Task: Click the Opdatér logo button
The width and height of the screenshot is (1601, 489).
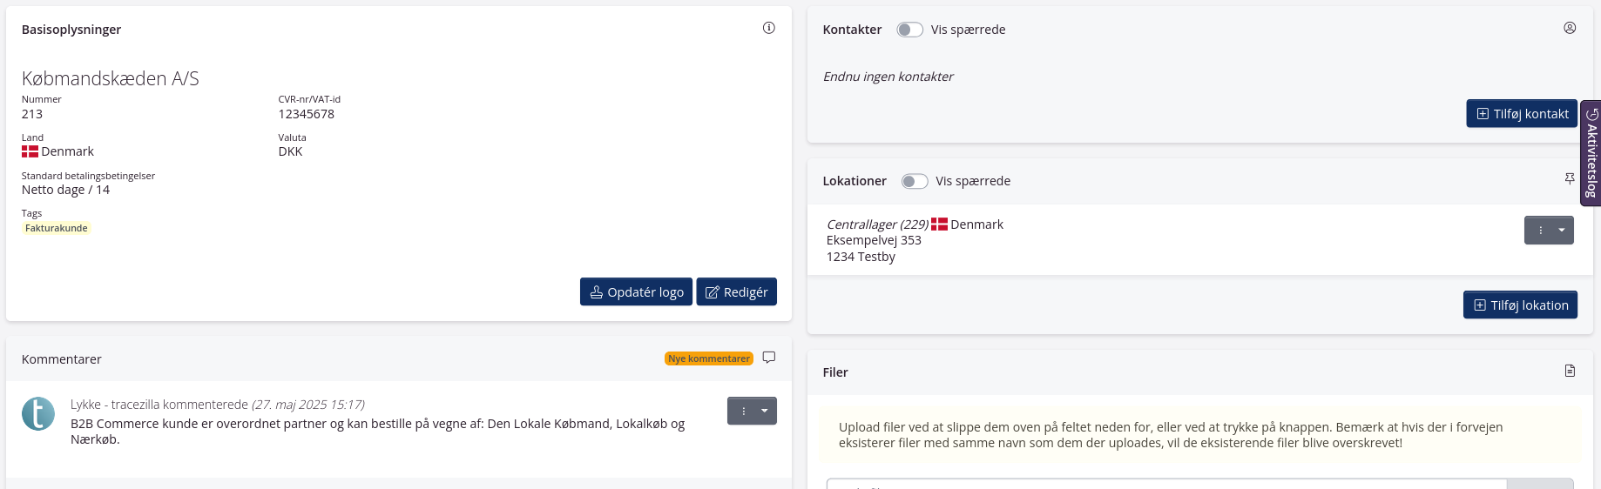Action: pyautogui.click(x=636, y=292)
